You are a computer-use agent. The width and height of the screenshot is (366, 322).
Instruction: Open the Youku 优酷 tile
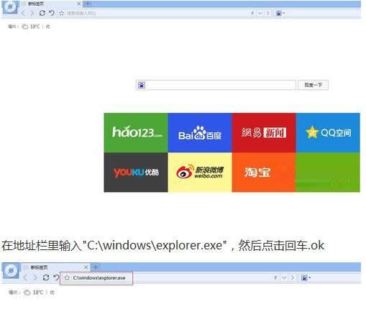136,172
